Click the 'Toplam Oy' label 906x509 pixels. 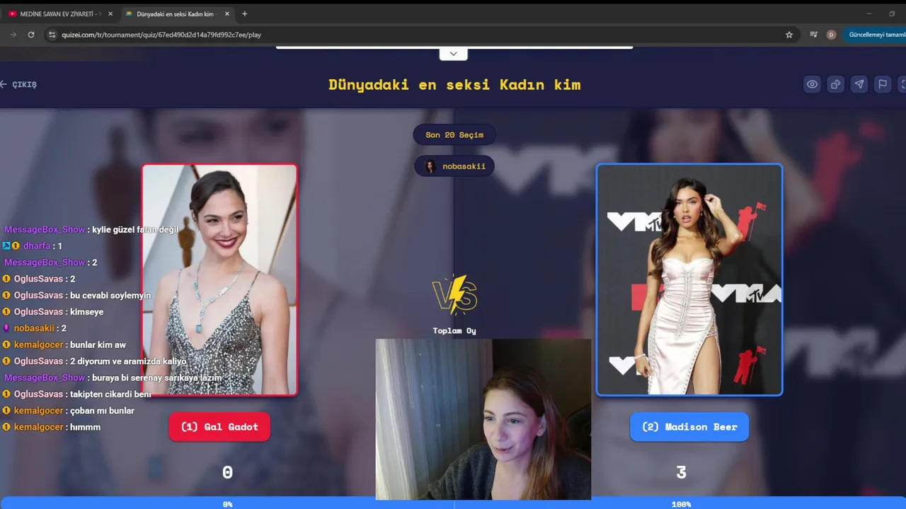click(x=454, y=331)
